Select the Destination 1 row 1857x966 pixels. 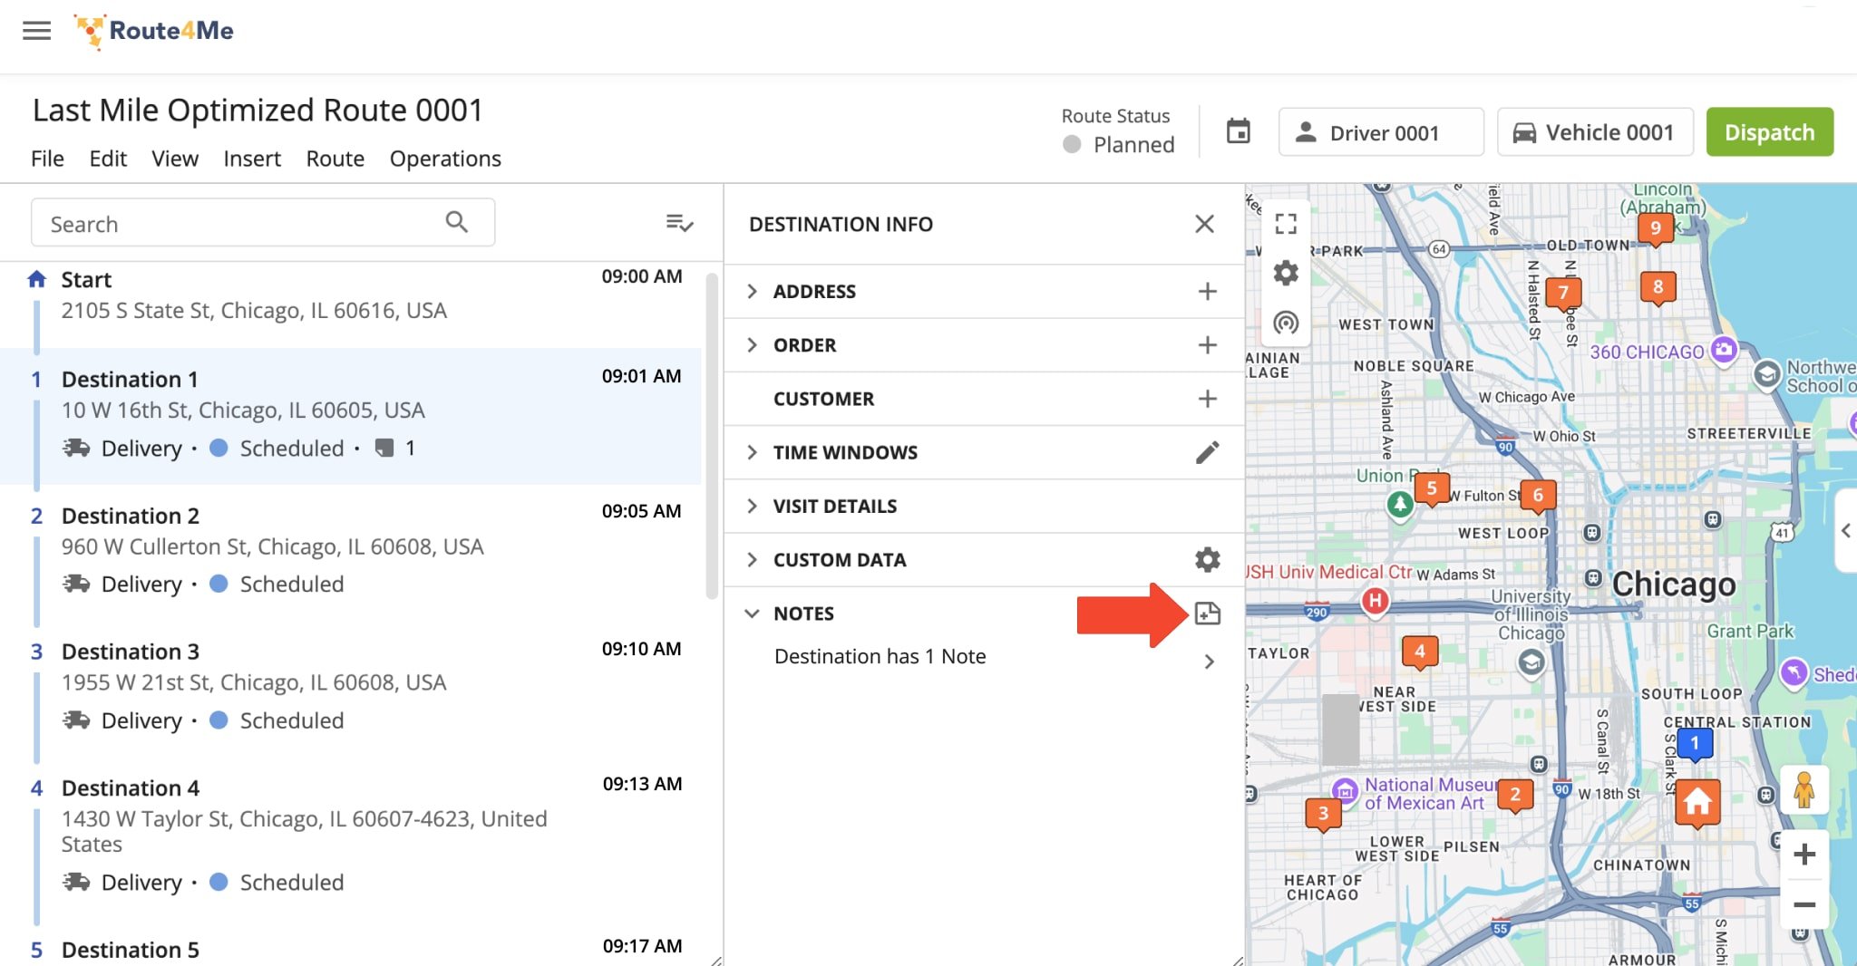pyautogui.click(x=350, y=417)
